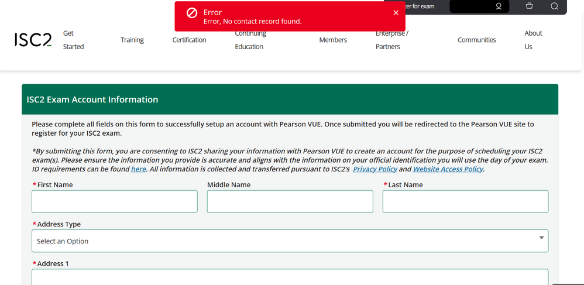Focus the Middle Name input field
This screenshot has width=584, height=285.
point(290,201)
